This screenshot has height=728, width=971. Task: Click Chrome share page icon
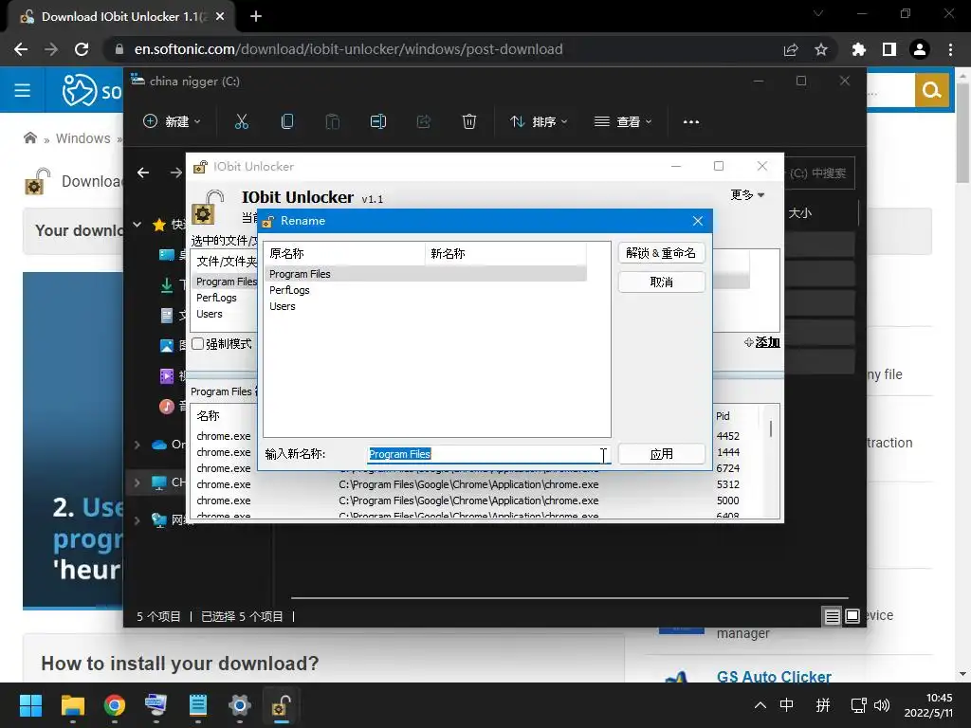[791, 49]
